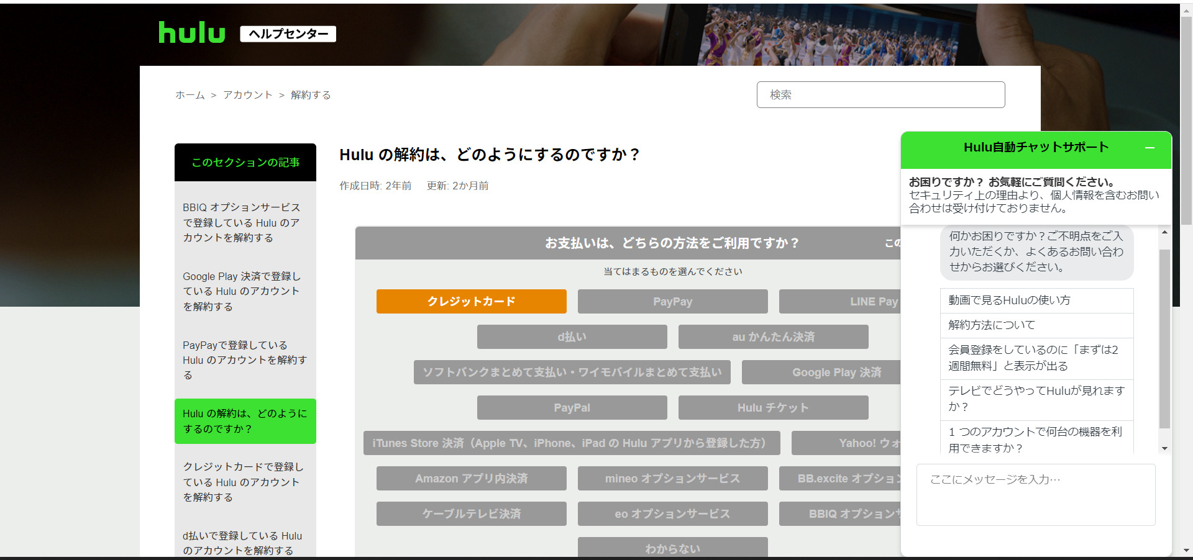Screen dimensions: 1193x560
Task: Choose BBIQ オプション payment button
Action: pyautogui.click(x=839, y=513)
